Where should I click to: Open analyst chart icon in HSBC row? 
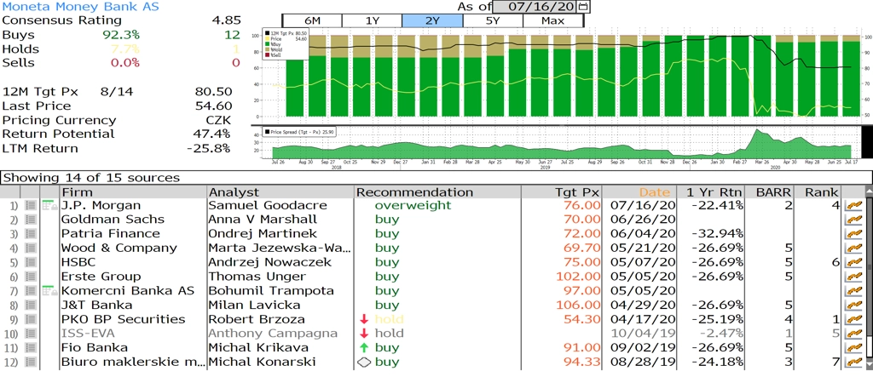(853, 262)
